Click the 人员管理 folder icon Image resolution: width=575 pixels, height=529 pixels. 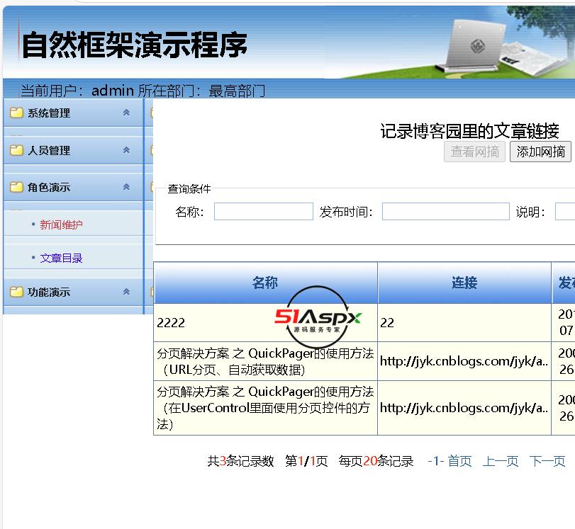tap(16, 150)
